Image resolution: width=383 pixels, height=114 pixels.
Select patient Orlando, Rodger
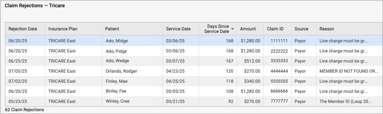[x=122, y=71]
